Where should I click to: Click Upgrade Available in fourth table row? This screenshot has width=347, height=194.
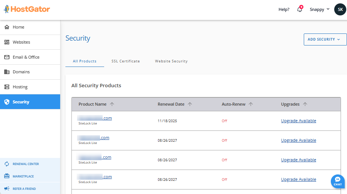pos(299,179)
